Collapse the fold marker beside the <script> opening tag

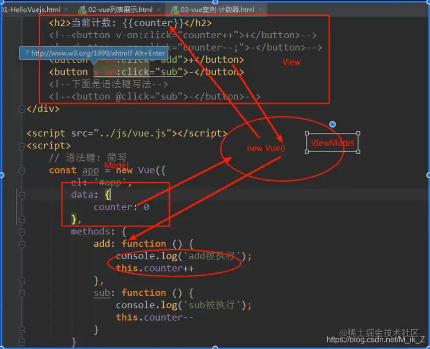[22, 146]
